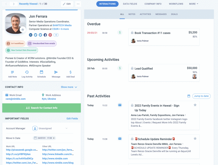Toggle the favorite star on profile photo
This screenshot has height=165, width=218.
point(23,30)
